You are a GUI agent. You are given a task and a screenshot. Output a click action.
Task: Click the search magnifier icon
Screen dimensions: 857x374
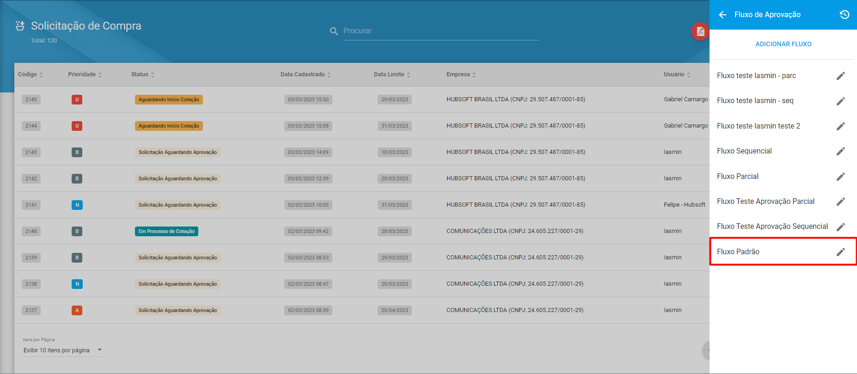(334, 31)
